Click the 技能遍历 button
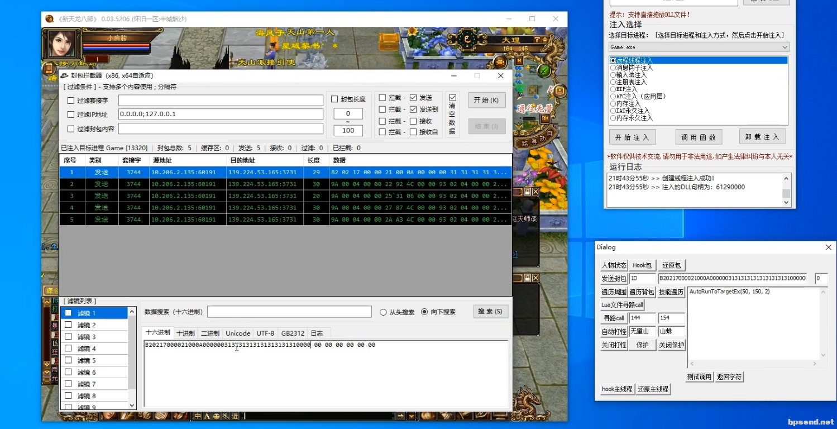837x429 pixels. tap(672, 292)
